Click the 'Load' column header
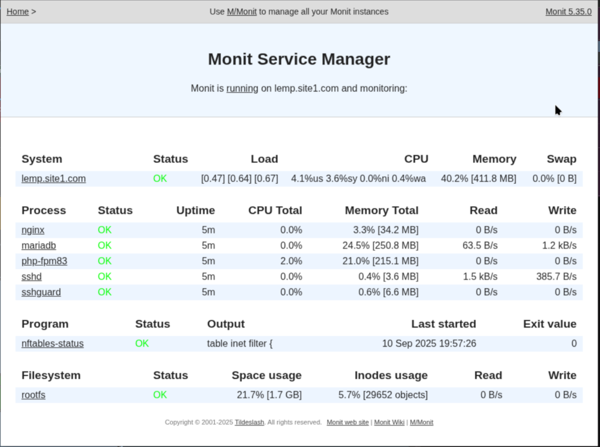Image resolution: width=600 pixels, height=447 pixels. pyautogui.click(x=264, y=159)
